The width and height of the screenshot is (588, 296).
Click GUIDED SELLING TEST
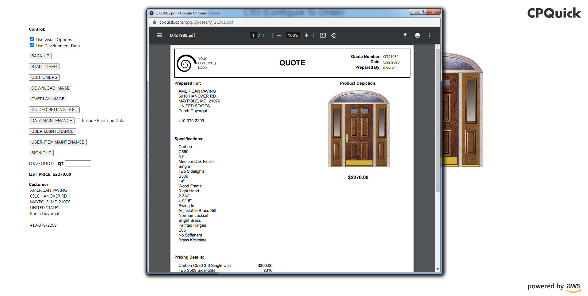pos(54,110)
